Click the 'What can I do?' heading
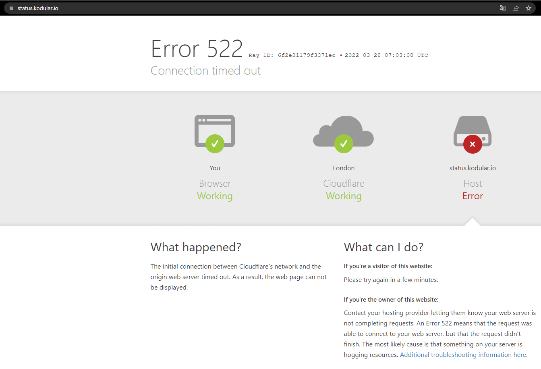This screenshot has height=369, width=541. tap(383, 247)
